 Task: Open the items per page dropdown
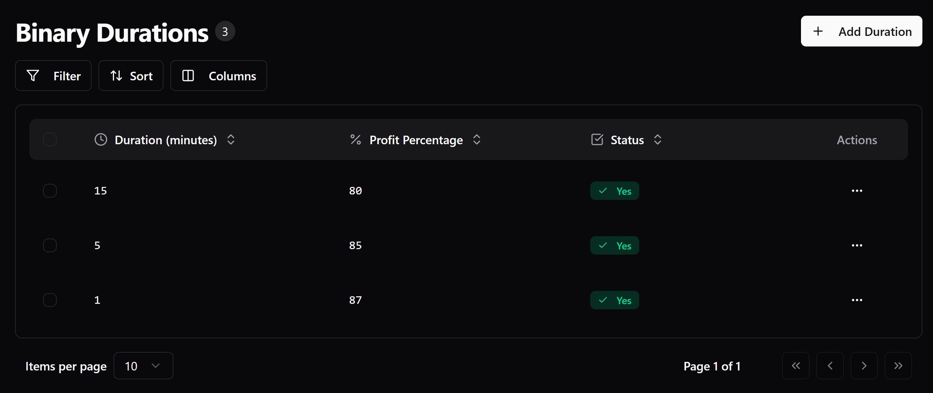tap(143, 366)
